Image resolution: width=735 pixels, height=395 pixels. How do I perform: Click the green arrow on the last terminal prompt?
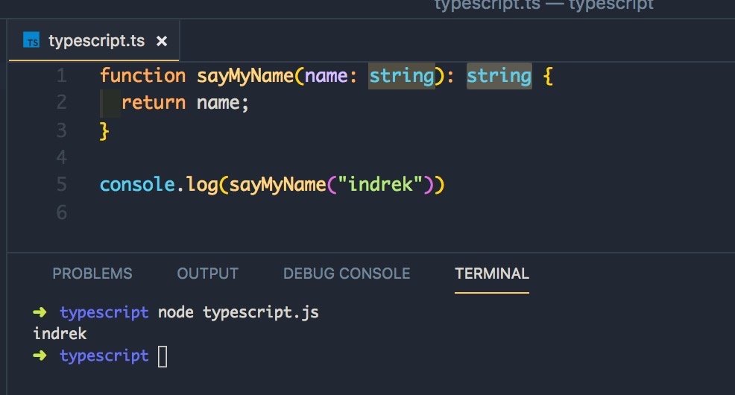(40, 356)
